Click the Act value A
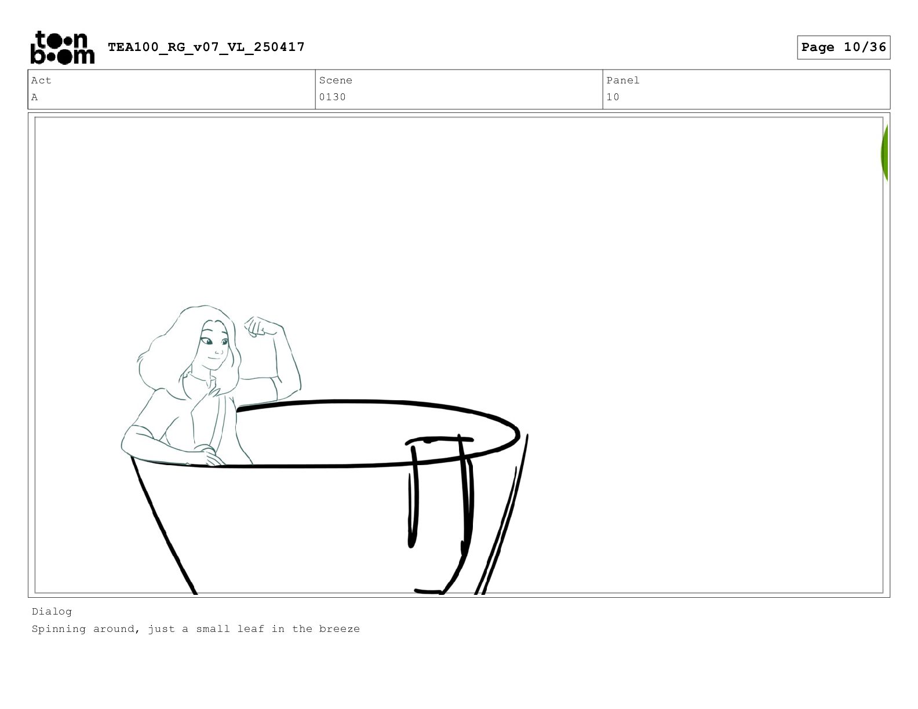 pyautogui.click(x=35, y=97)
